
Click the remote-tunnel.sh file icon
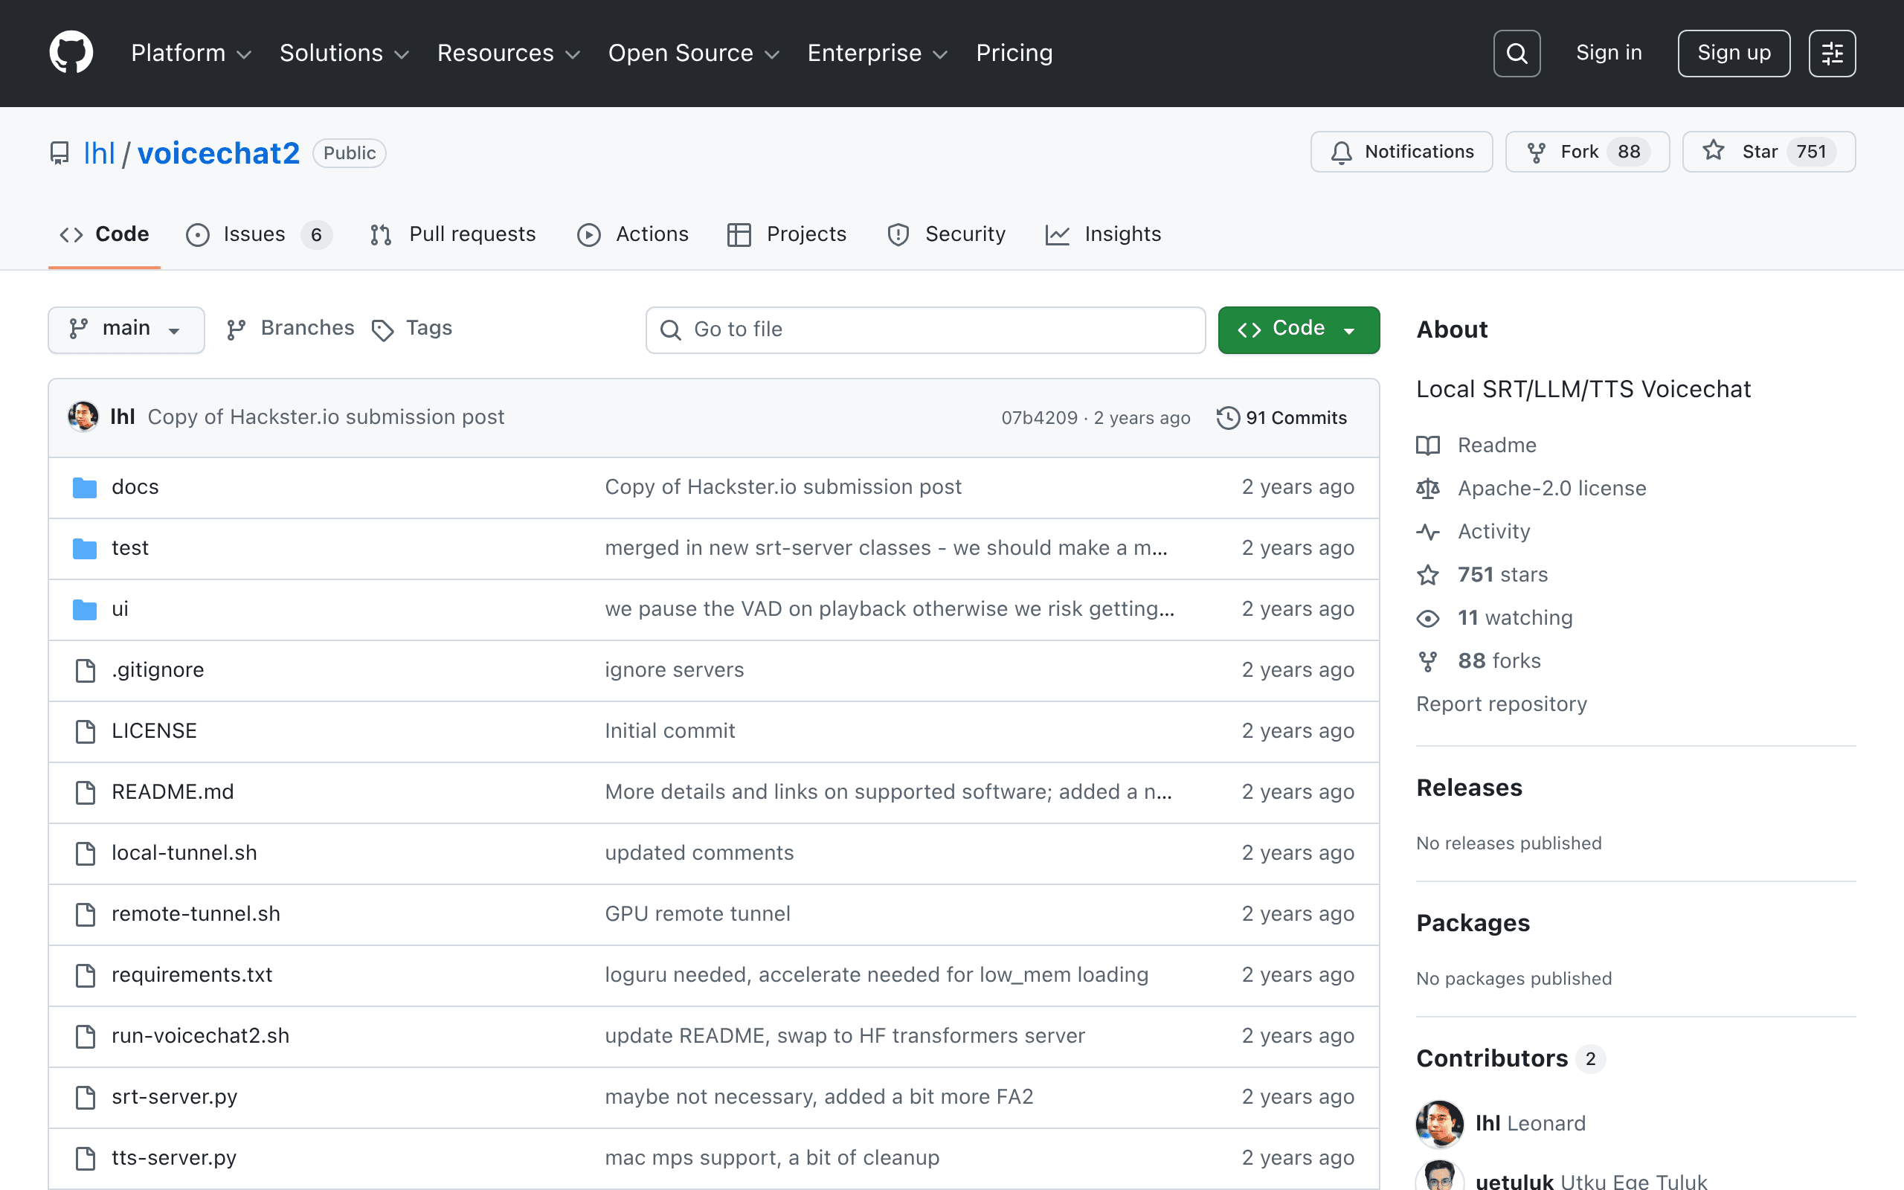point(85,915)
